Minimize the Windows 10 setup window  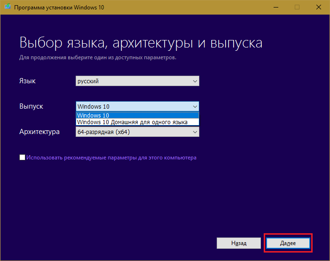point(276,8)
